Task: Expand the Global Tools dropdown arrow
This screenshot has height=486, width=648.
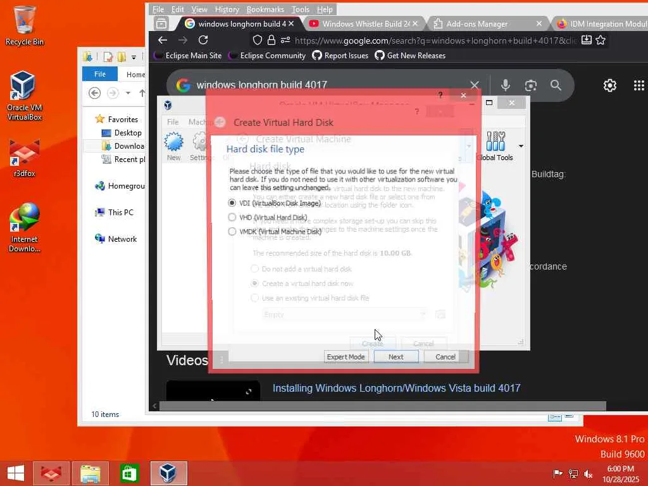Action: click(521, 146)
